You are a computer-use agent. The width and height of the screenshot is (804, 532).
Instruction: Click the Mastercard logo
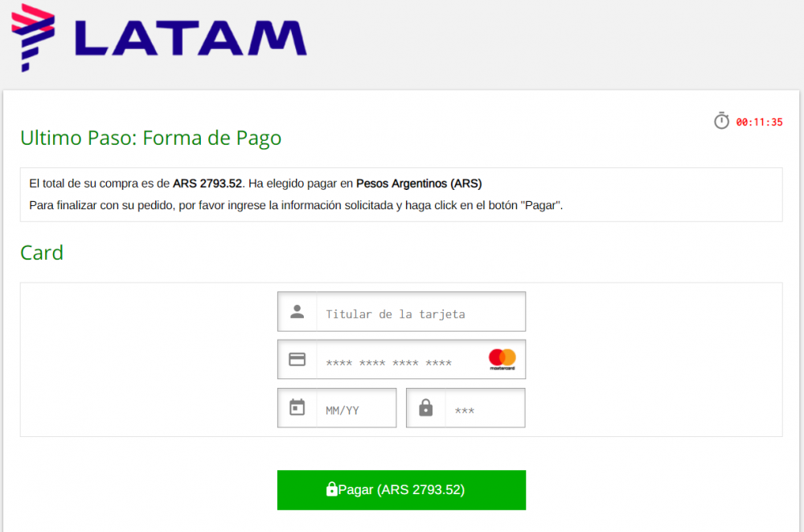tap(502, 360)
